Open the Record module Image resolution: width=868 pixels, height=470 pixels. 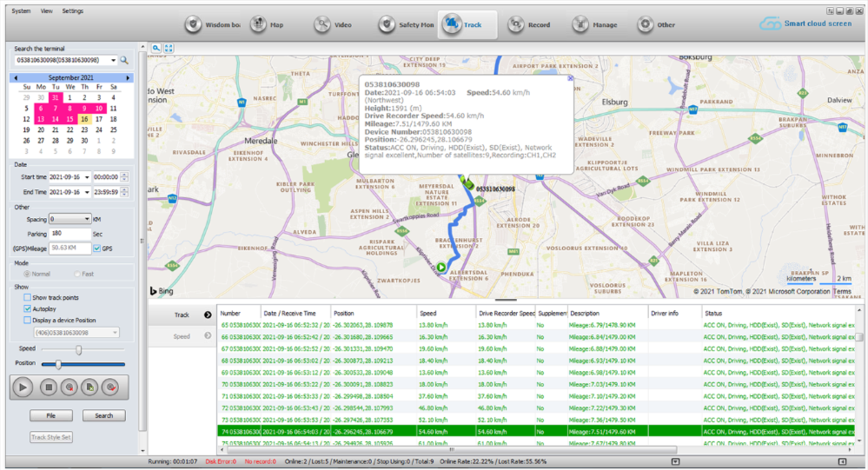pyautogui.click(x=529, y=25)
